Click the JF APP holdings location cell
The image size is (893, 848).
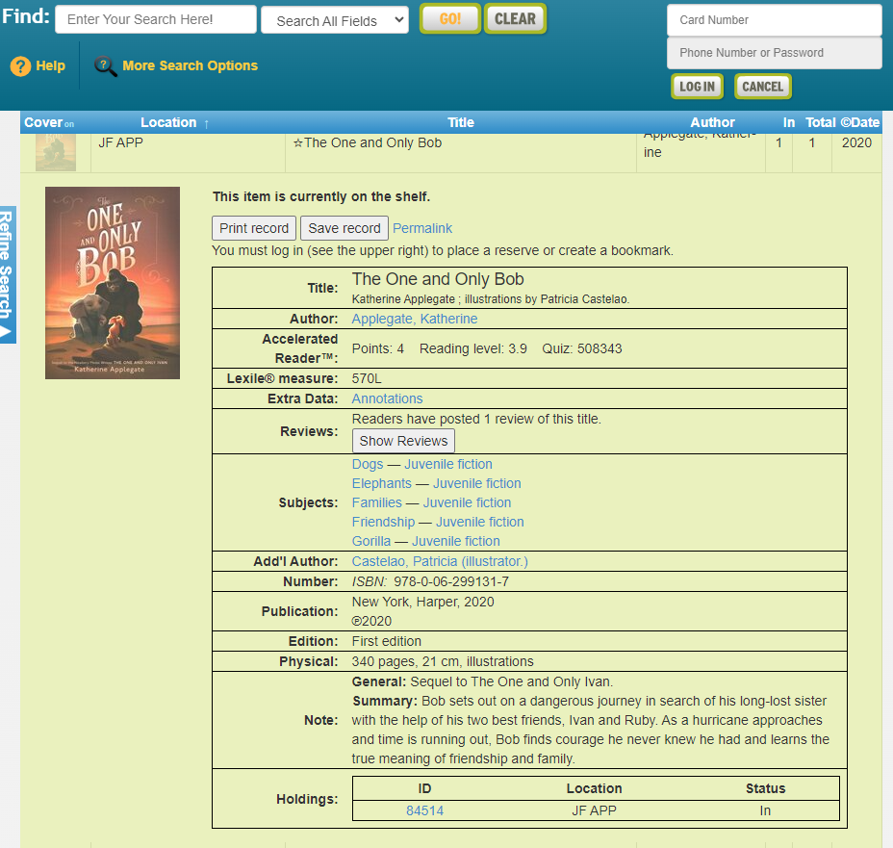tap(595, 811)
